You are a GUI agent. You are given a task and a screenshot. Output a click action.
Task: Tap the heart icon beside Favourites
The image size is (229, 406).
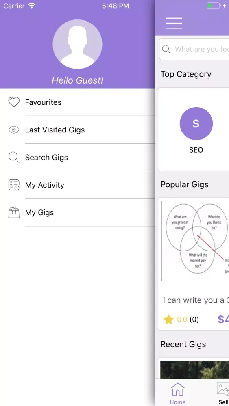click(14, 102)
